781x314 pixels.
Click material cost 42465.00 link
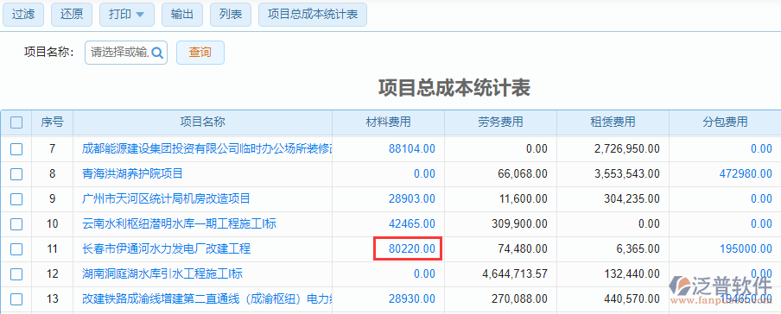tap(412, 224)
